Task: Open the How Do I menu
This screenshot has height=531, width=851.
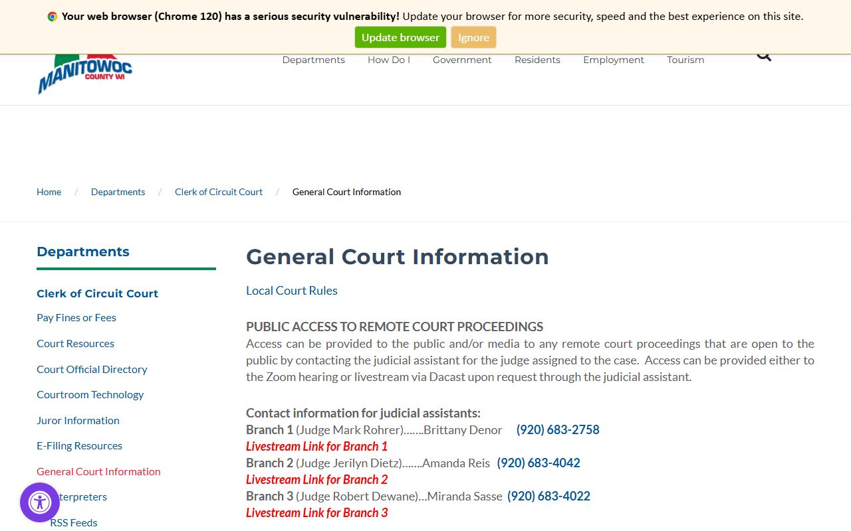Action: tap(389, 60)
